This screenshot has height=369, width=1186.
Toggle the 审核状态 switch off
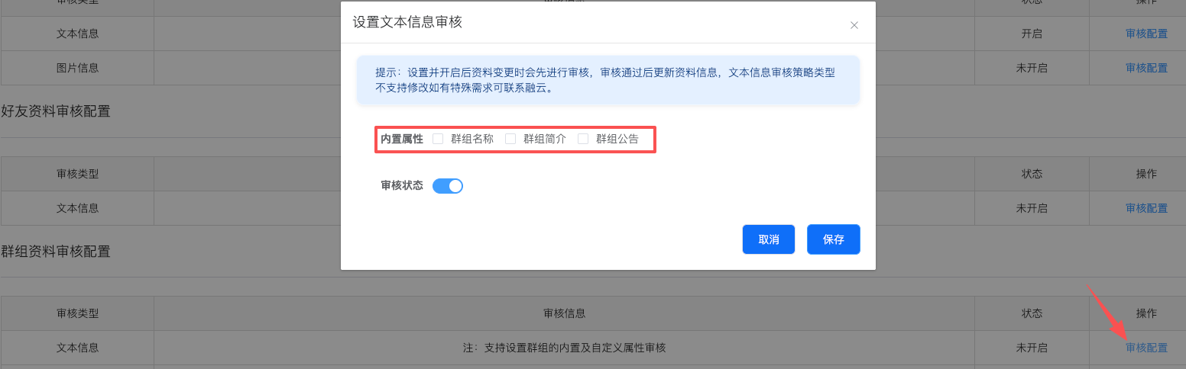pyautogui.click(x=448, y=186)
